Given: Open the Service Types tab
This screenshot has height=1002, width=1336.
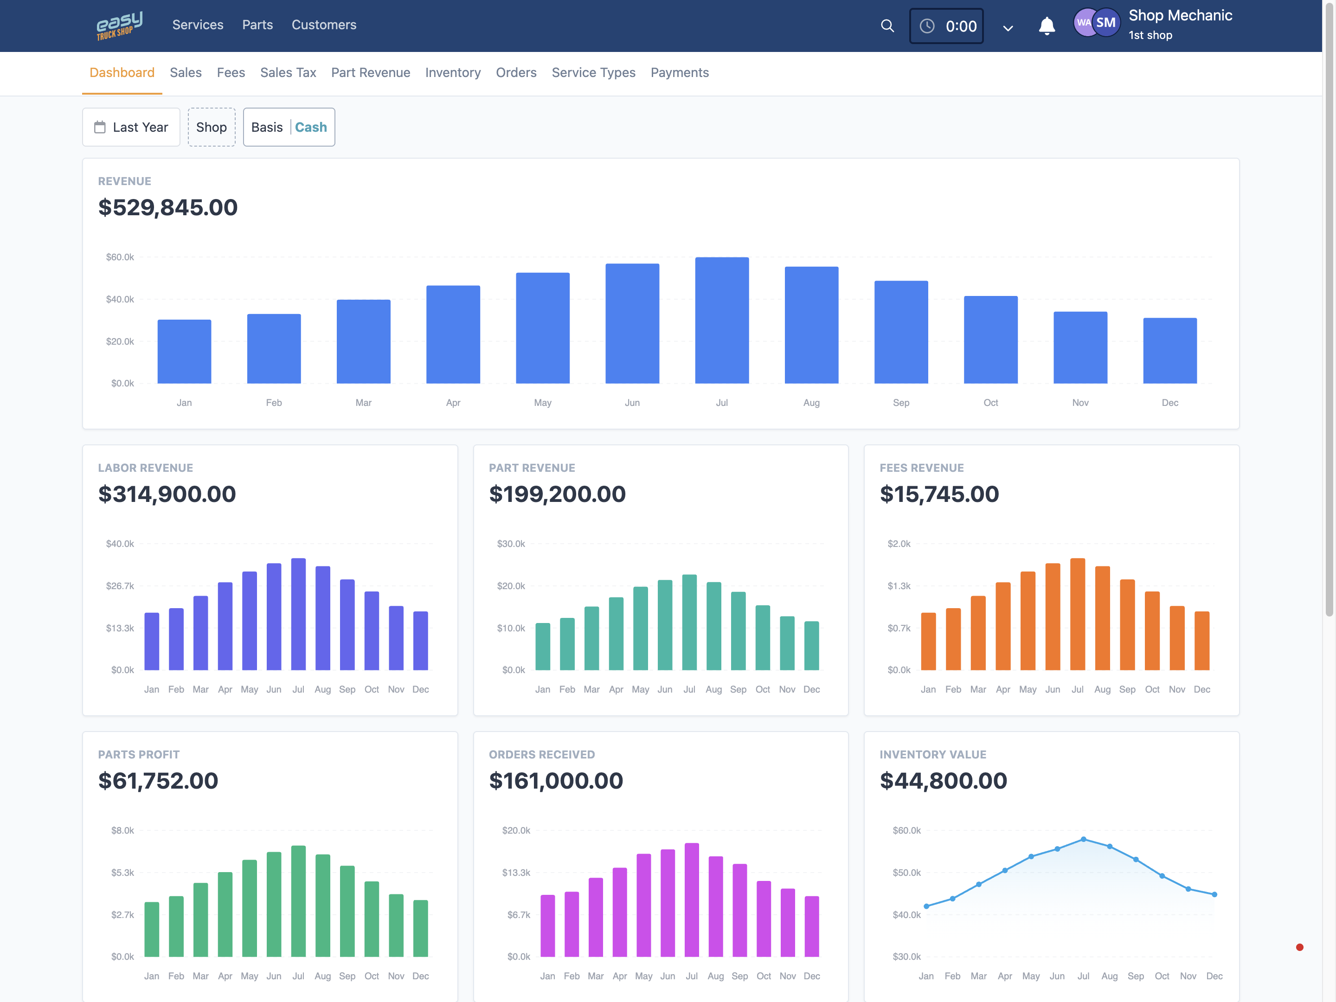Looking at the screenshot, I should point(593,72).
